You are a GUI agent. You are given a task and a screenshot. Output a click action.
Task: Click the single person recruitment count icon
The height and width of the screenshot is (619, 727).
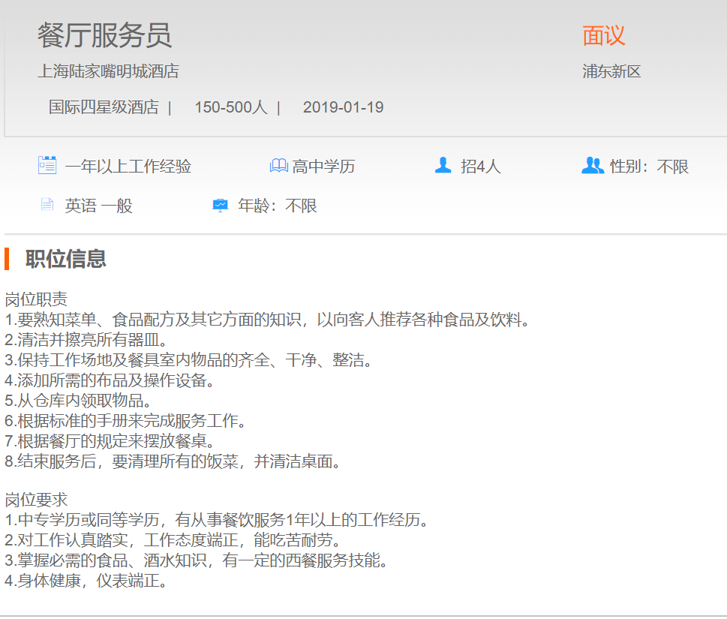point(443,165)
